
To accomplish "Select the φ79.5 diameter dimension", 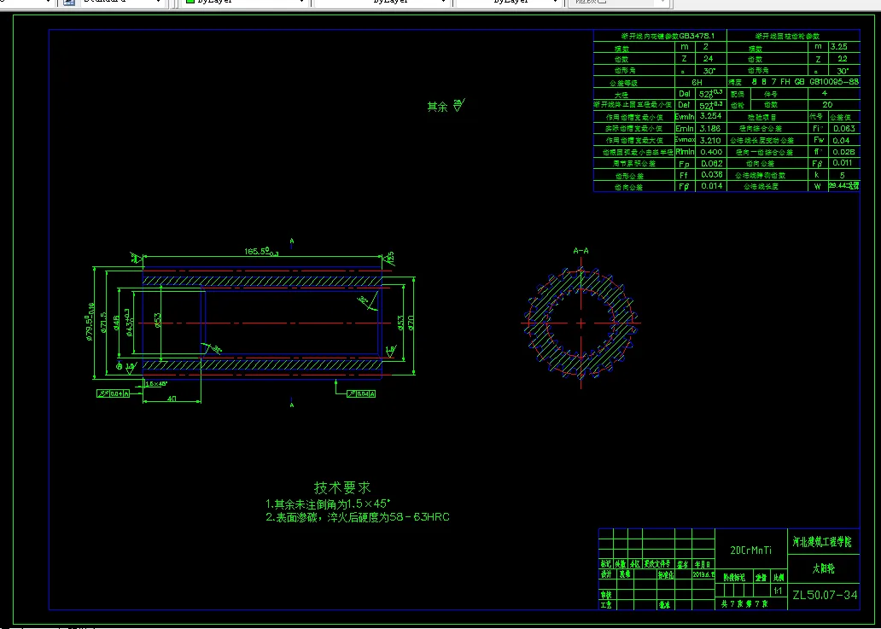I will (90, 322).
